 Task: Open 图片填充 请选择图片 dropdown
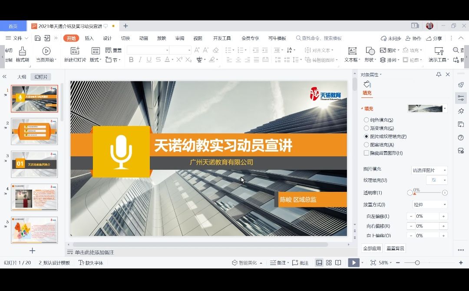429,170
